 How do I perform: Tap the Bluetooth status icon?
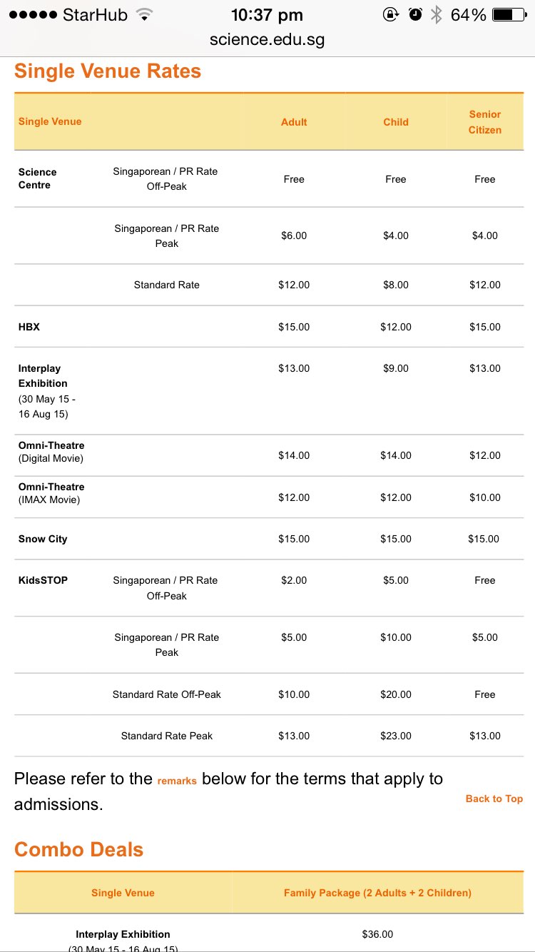(436, 15)
